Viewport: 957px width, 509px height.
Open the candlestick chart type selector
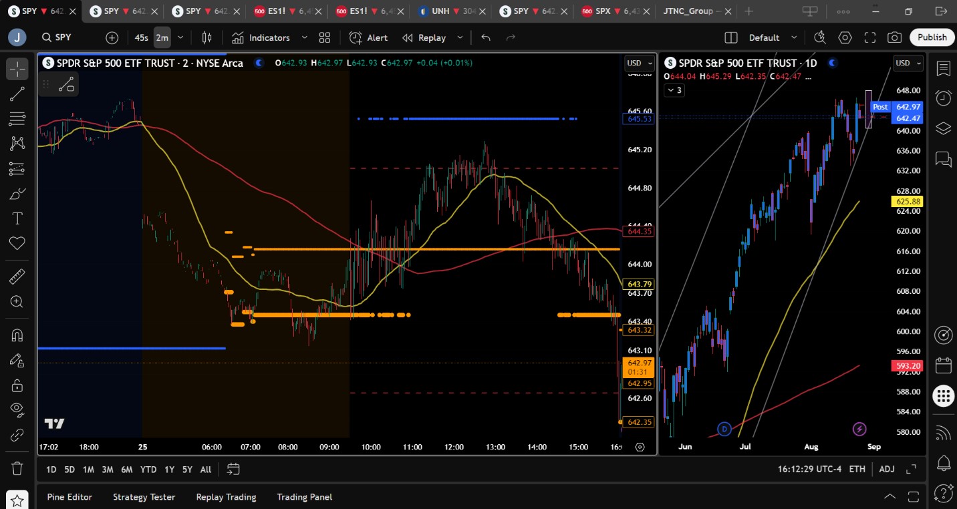point(207,37)
